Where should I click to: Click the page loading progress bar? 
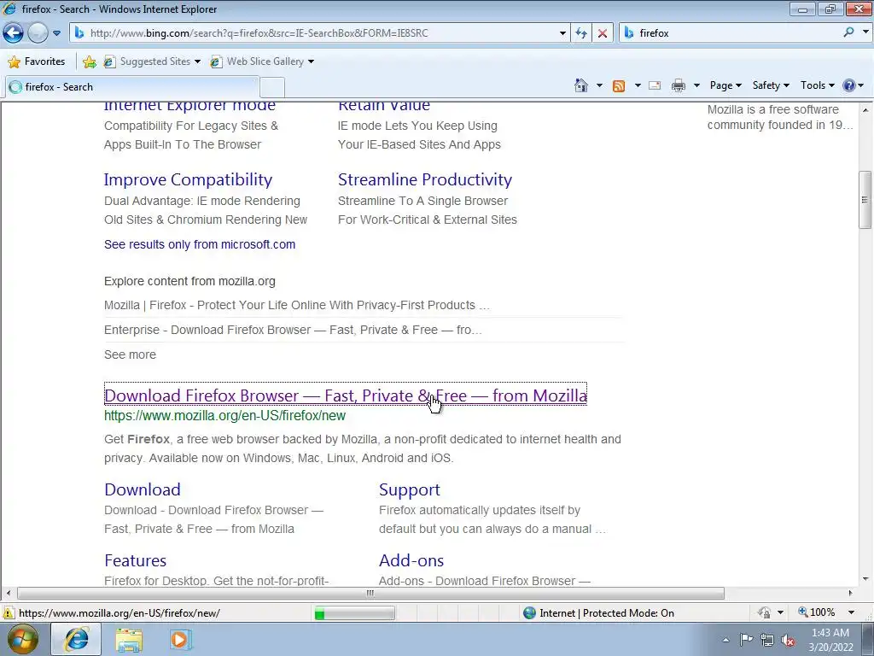click(x=354, y=613)
